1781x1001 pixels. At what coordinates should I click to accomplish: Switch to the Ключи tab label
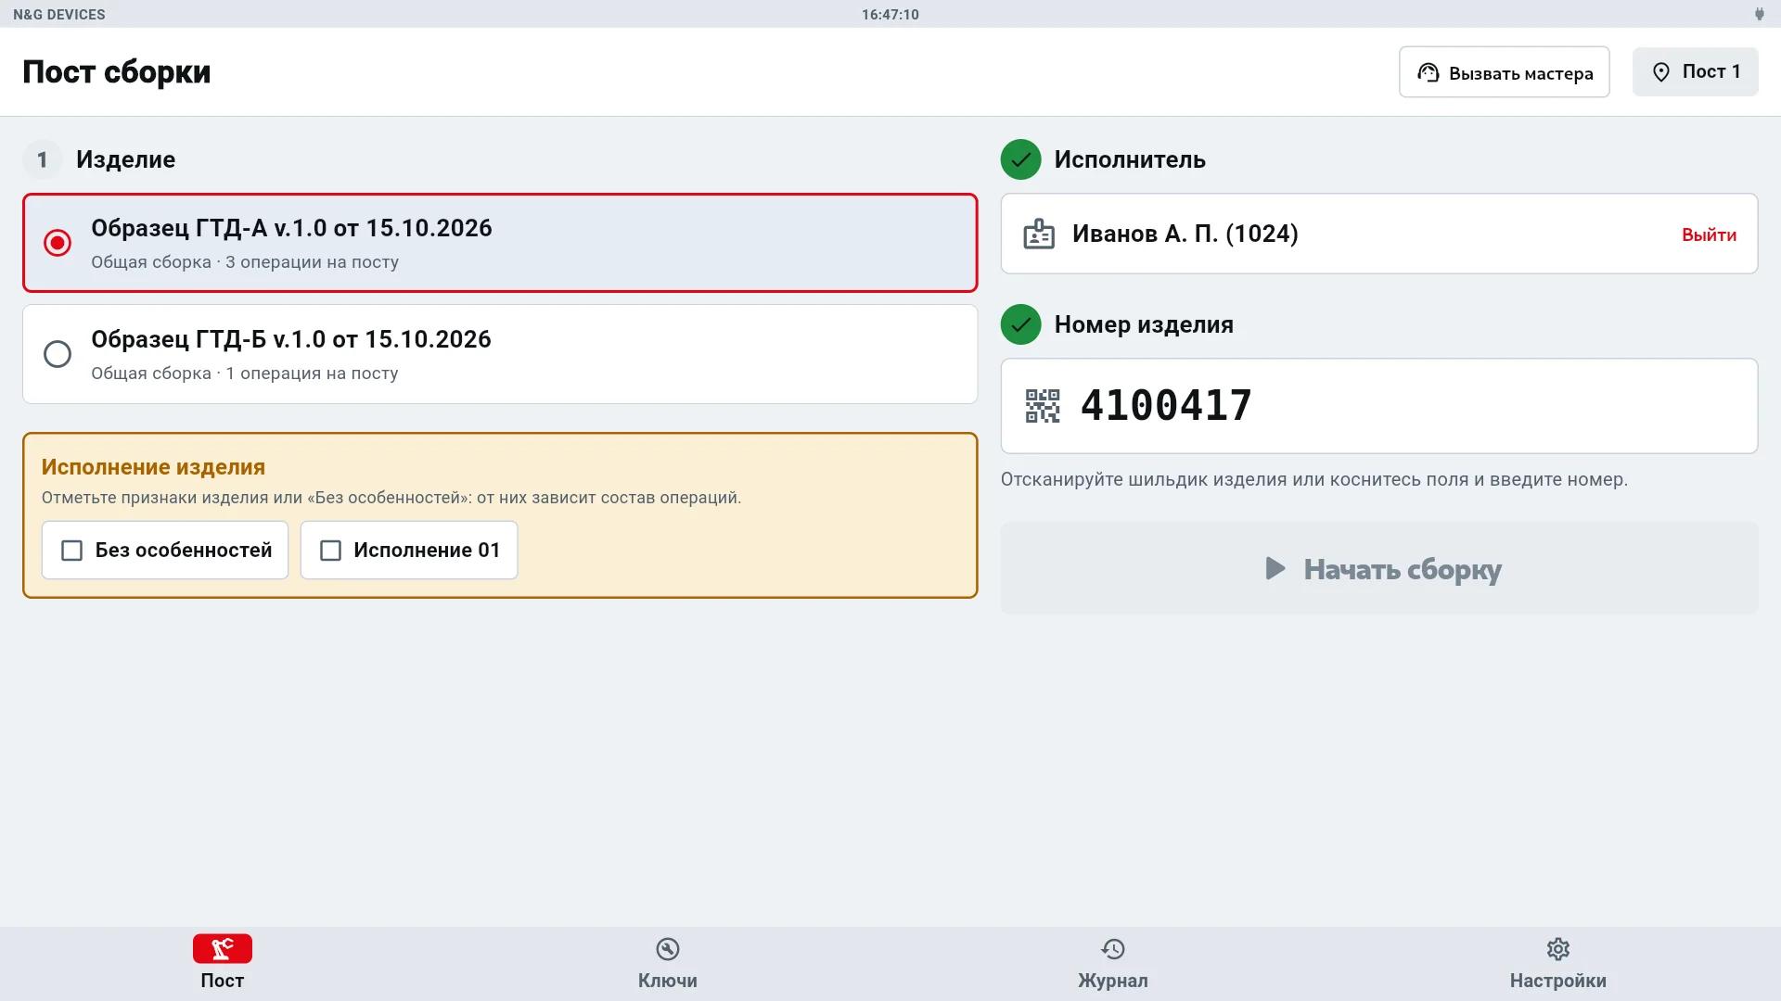pos(668,981)
